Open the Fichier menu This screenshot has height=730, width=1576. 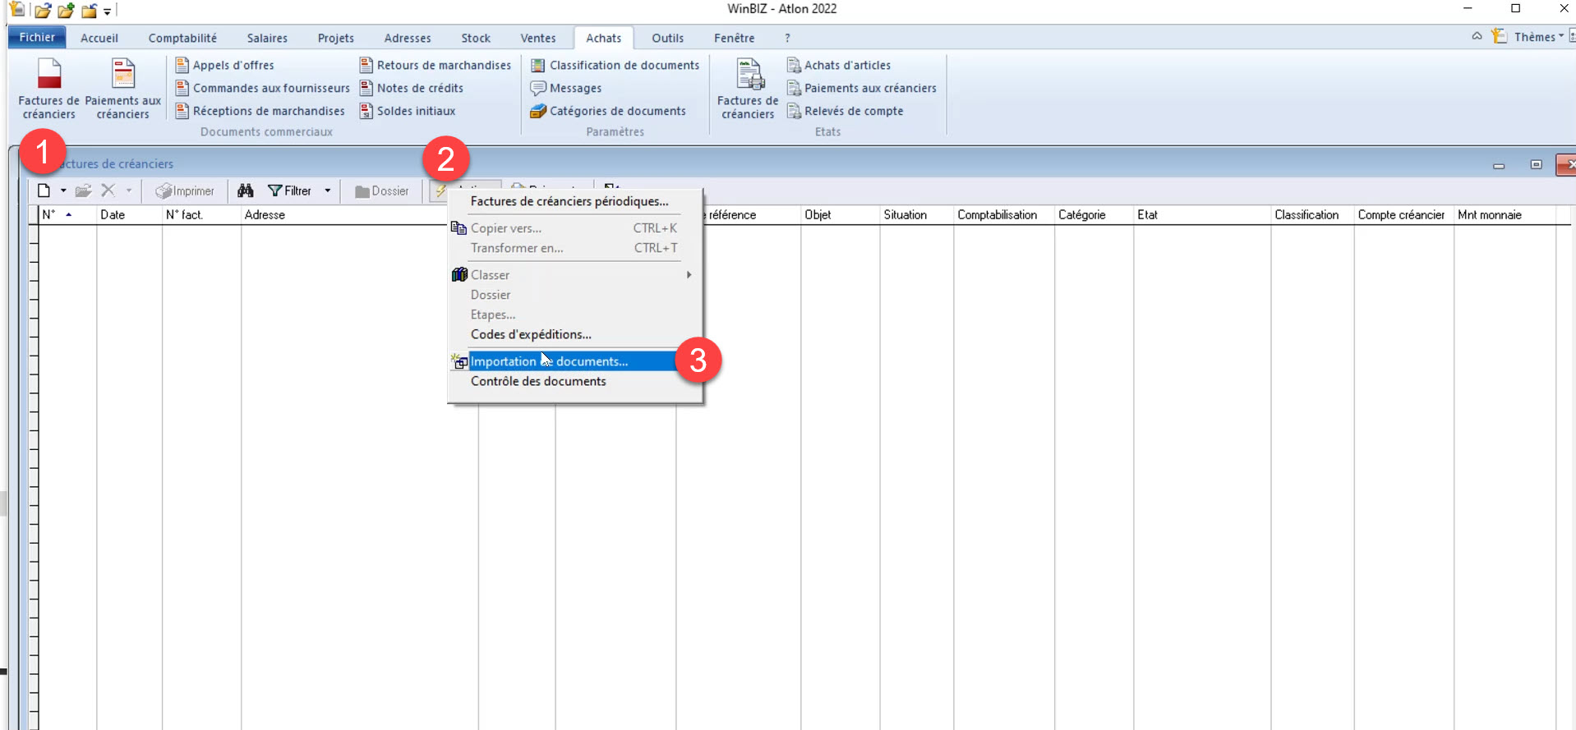37,37
